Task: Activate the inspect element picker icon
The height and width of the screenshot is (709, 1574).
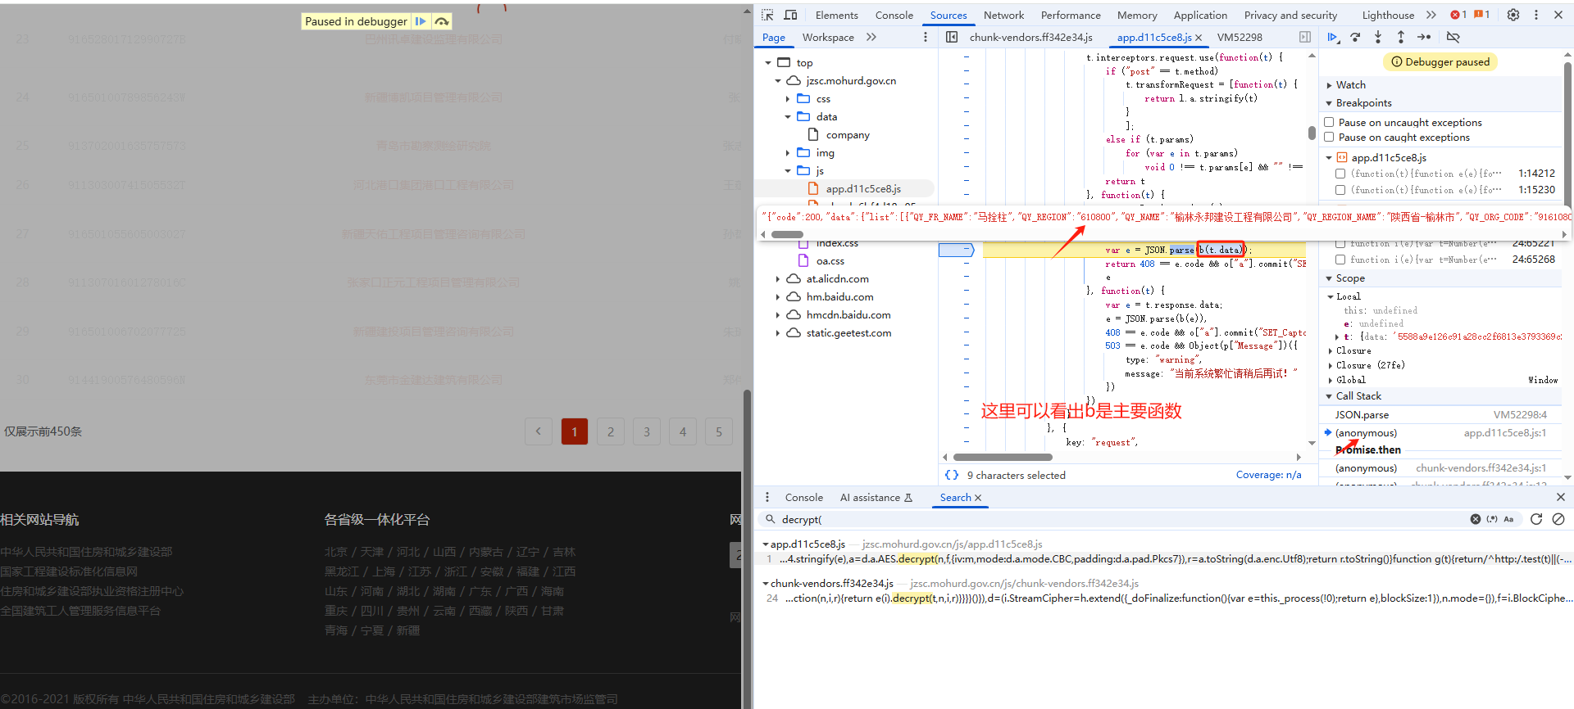Action: tap(767, 15)
